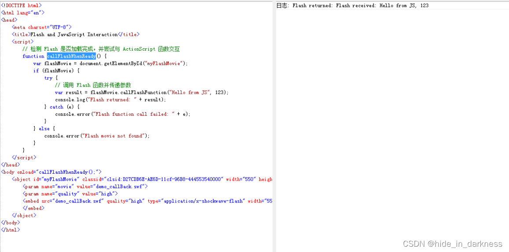The image size is (509, 252).
Task: Click the param name="quality" line
Action: (70, 194)
